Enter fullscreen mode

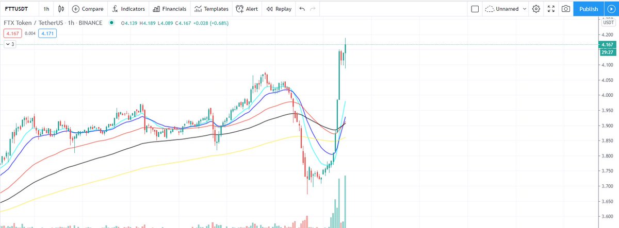[551, 9]
